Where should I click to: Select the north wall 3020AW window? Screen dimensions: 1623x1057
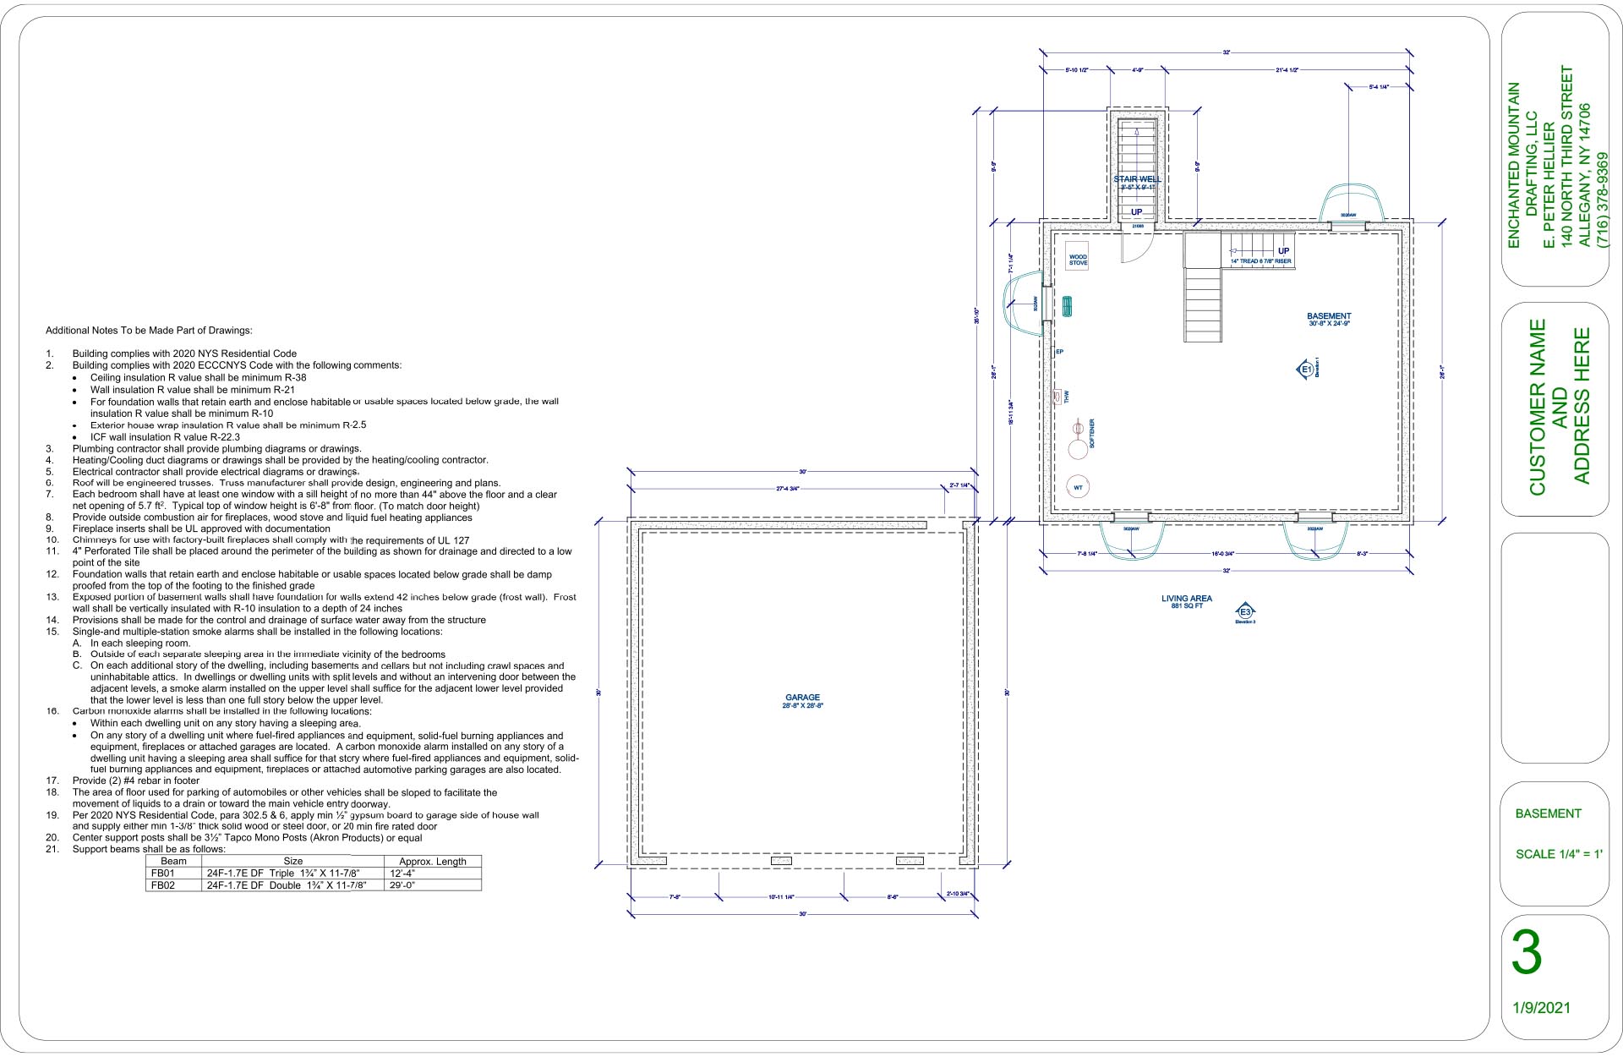tap(1349, 226)
